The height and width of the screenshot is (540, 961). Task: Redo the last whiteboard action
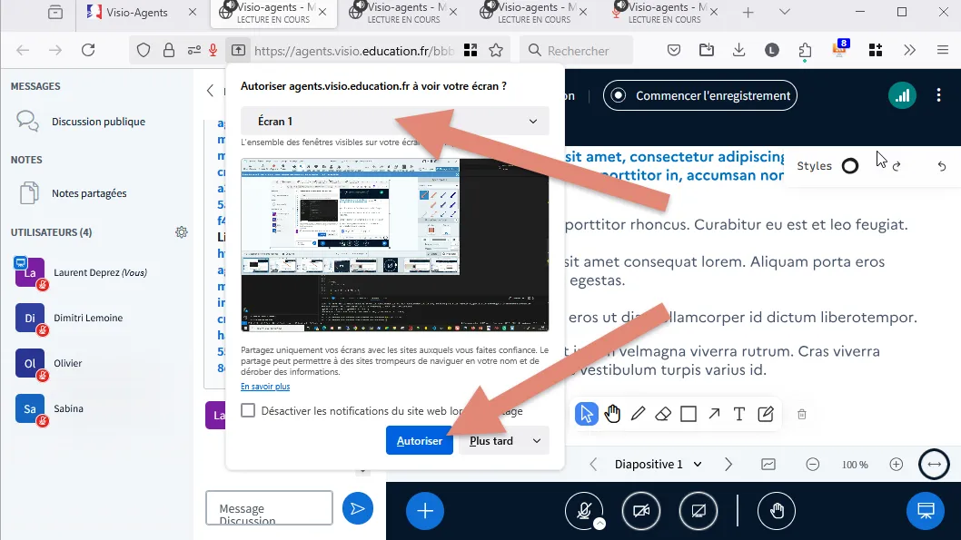coord(897,166)
